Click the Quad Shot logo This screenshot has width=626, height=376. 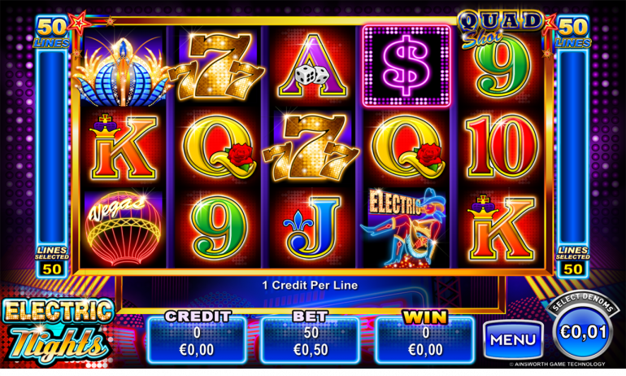coord(501,29)
